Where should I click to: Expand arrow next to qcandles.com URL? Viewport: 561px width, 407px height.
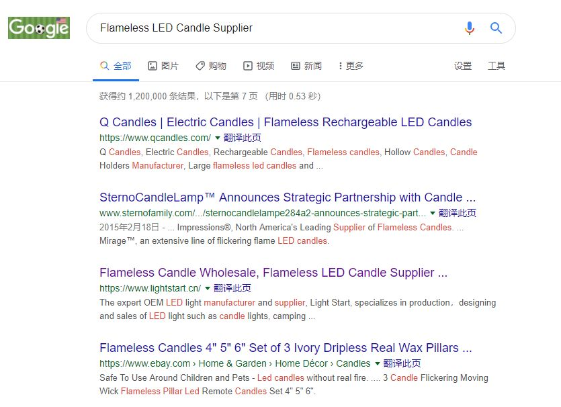click(218, 138)
